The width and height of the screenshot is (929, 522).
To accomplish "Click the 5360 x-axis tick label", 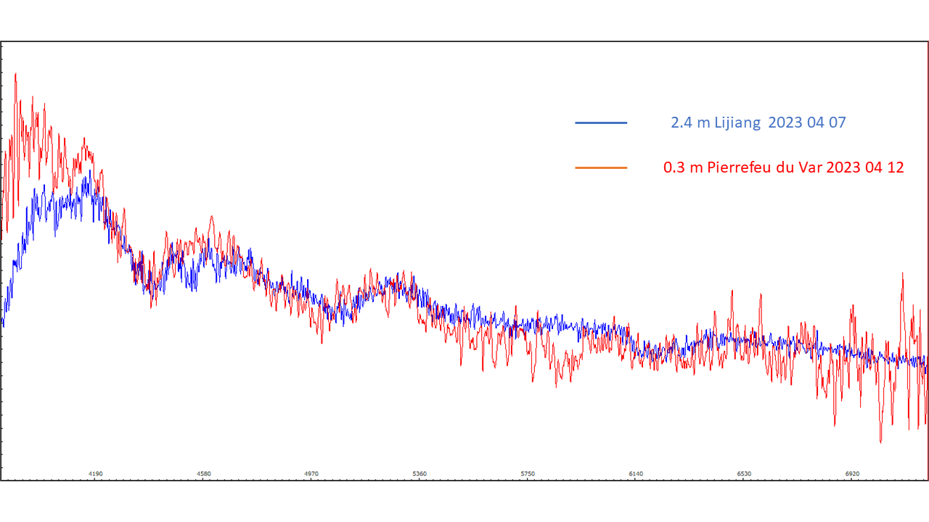I will 420,473.
